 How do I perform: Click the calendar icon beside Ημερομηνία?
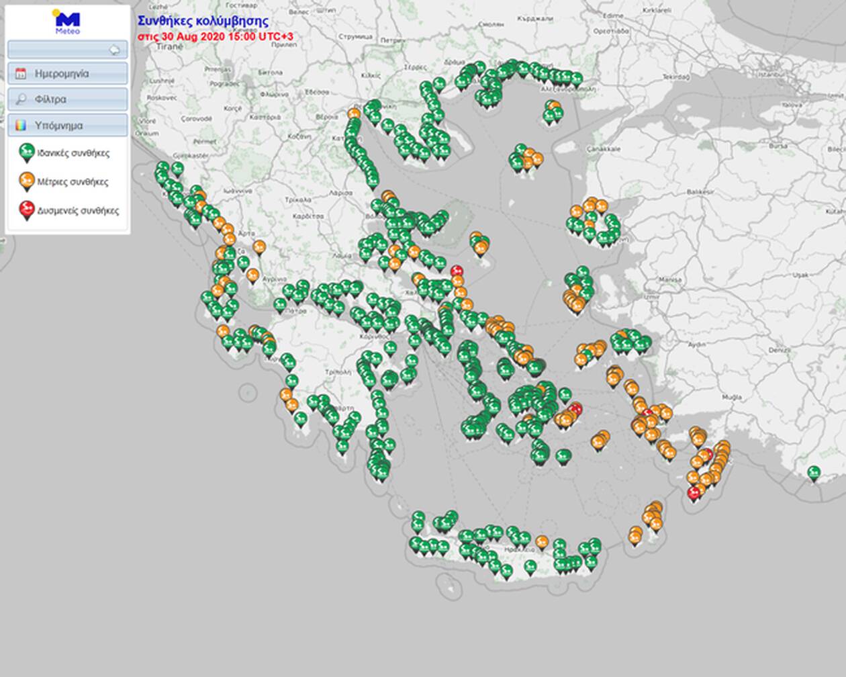21,74
